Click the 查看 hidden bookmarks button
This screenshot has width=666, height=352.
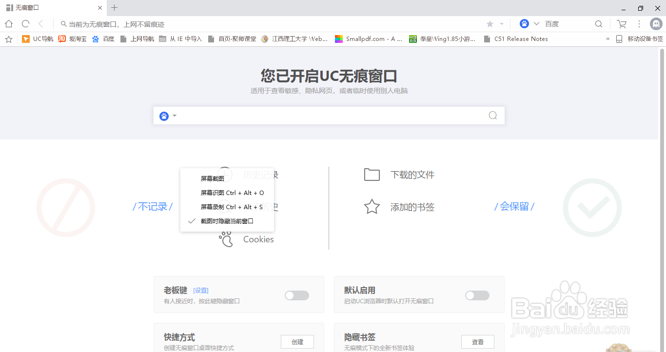coord(478,342)
